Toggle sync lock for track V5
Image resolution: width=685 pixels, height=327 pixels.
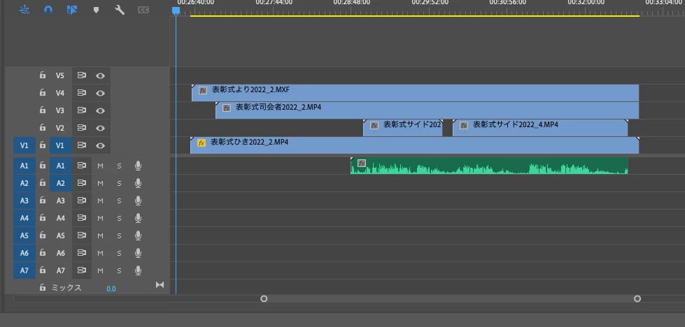coord(82,75)
